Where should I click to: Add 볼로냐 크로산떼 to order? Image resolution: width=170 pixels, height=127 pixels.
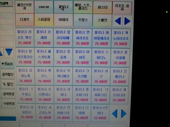(x=82, y=76)
